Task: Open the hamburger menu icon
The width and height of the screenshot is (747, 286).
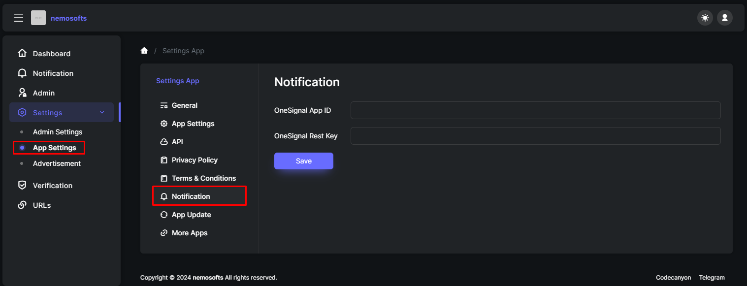Action: 19,18
